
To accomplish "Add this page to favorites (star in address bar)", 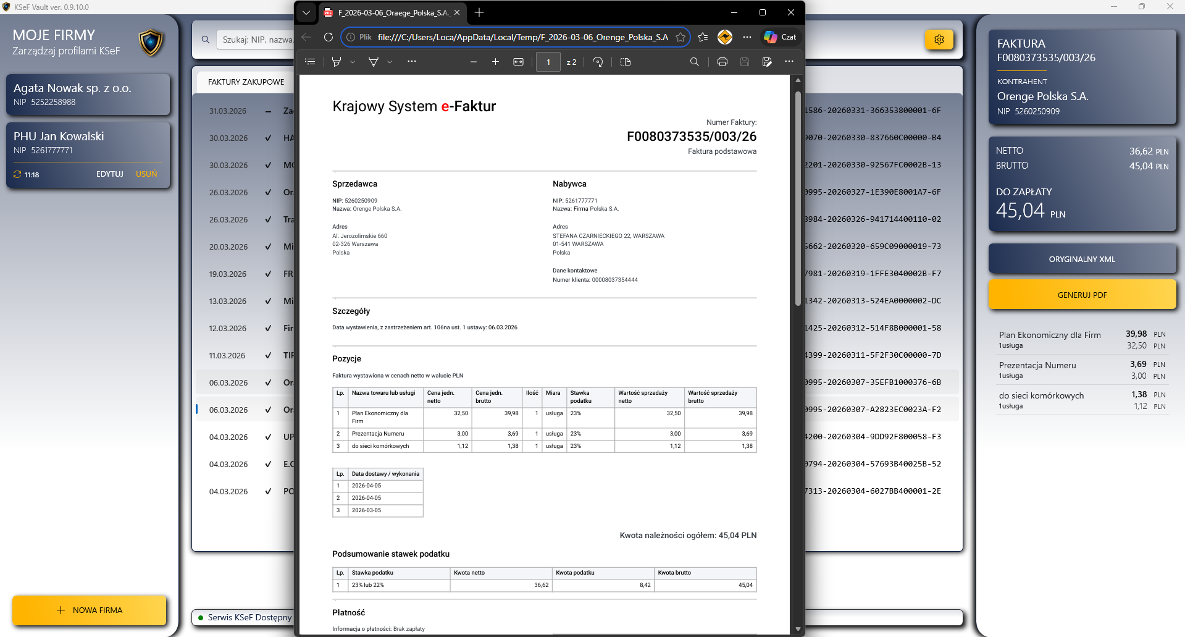I will (680, 37).
